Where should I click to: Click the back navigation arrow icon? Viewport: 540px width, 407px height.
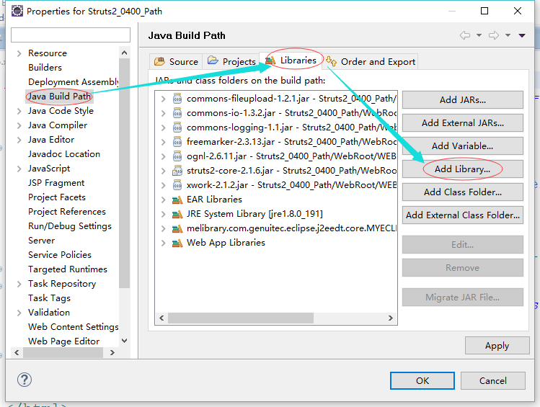click(x=465, y=35)
